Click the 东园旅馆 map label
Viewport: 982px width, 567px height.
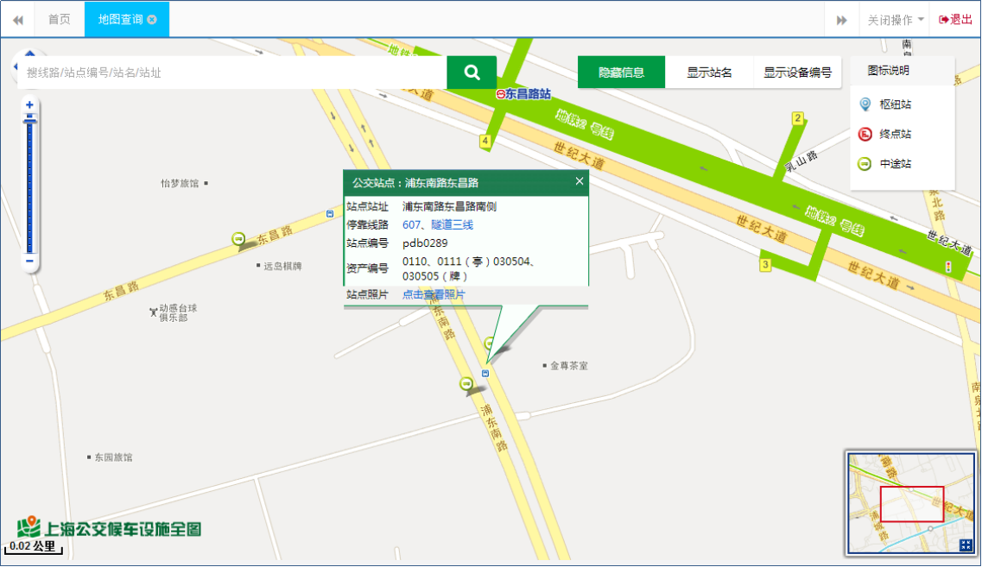[113, 457]
